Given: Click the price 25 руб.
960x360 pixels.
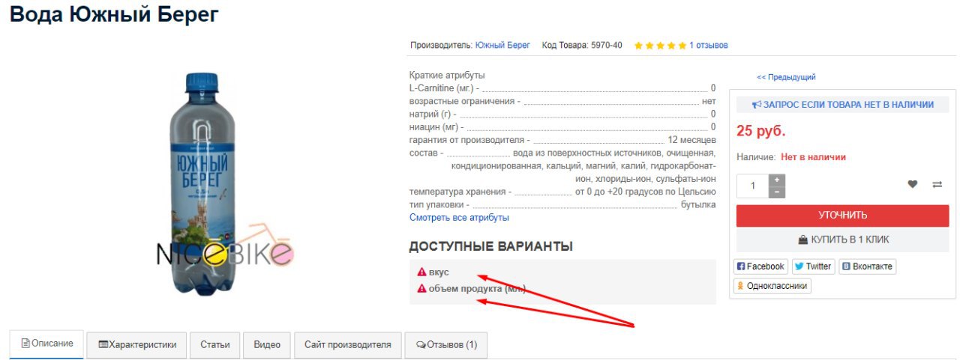Looking at the screenshot, I should pyautogui.click(x=761, y=131).
